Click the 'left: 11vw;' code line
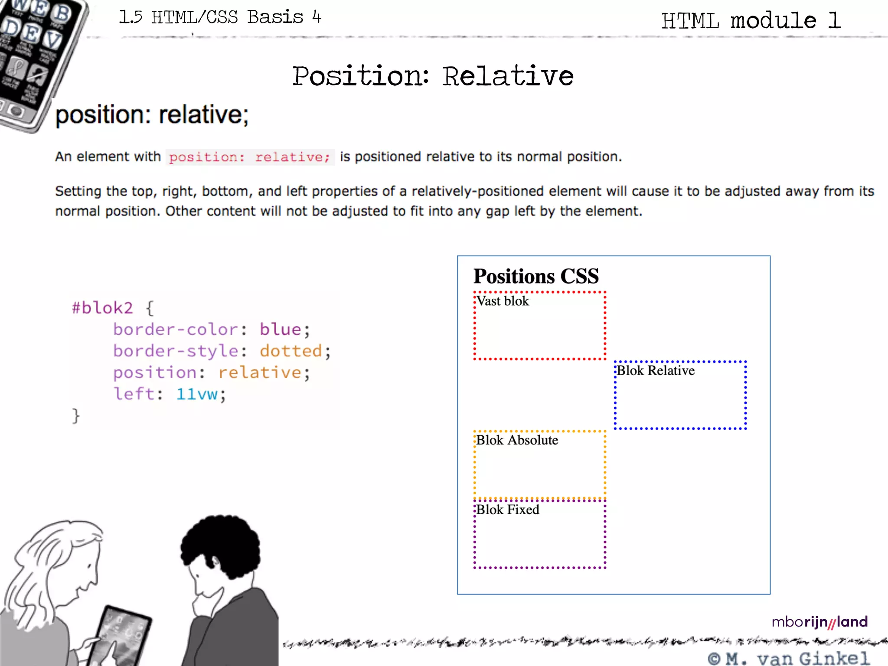This screenshot has width=888, height=666. [170, 394]
